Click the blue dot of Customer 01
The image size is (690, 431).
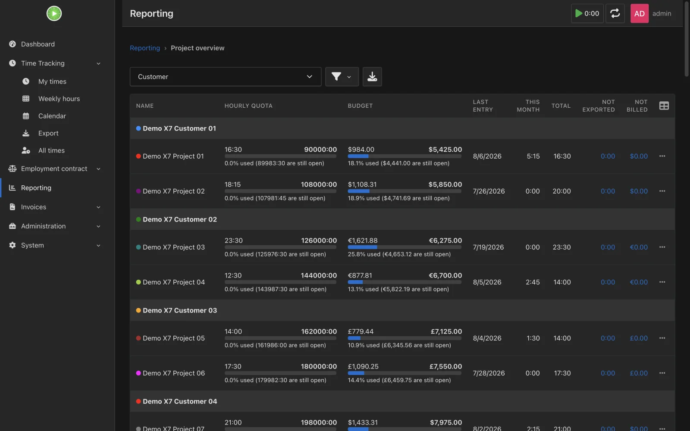138,128
